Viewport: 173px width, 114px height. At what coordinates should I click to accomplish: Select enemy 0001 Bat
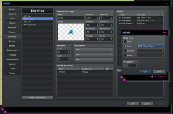point(38,16)
